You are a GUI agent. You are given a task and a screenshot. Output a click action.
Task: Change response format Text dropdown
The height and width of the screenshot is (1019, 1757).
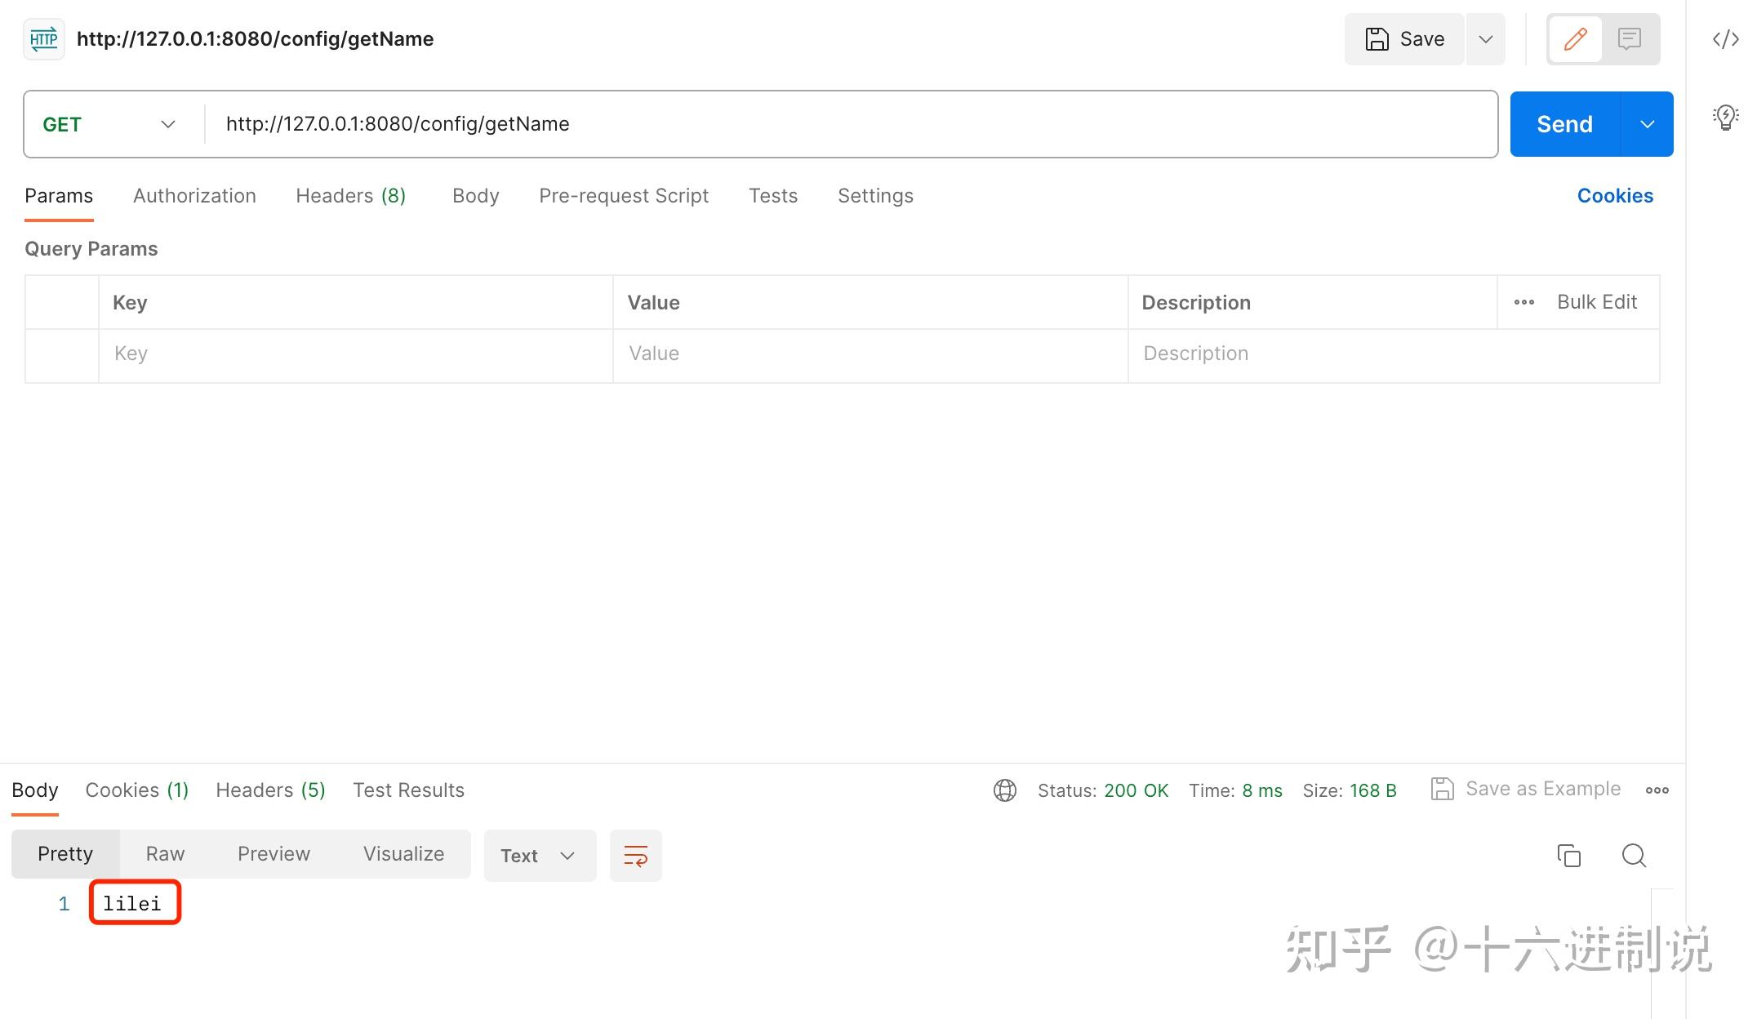[x=539, y=856]
